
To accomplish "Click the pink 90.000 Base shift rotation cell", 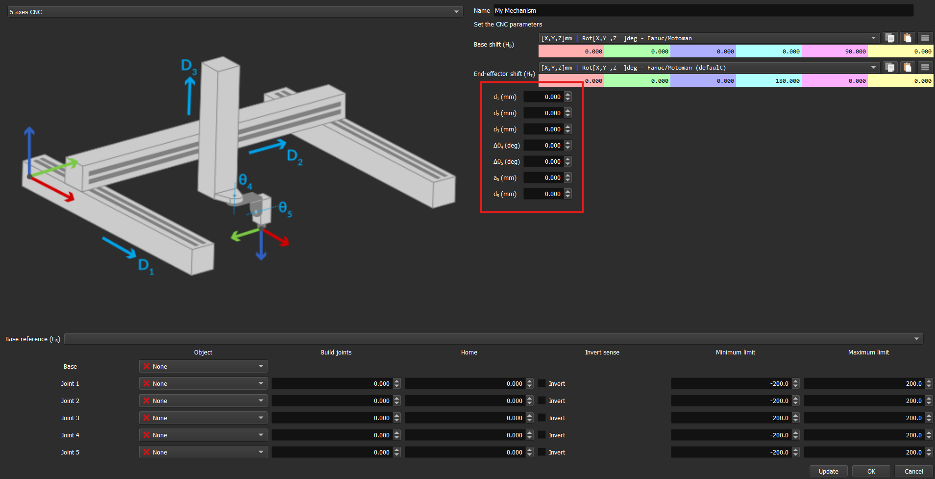I will tap(835, 51).
